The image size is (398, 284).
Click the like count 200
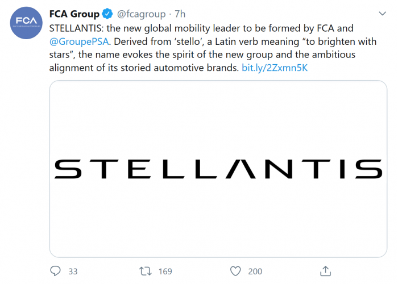coord(255,272)
